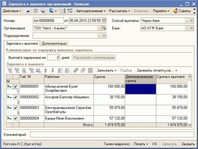Viewport: 198px width, 149px height.
Task: Uncheck Бунша Иван Васильевич row checkbox
Action: [x=15, y=118]
